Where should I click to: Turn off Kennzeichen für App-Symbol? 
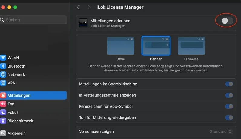tap(229, 106)
